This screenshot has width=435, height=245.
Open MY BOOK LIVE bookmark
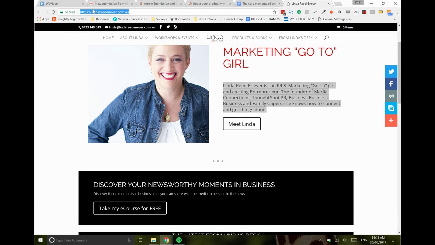pyautogui.click(x=299, y=19)
